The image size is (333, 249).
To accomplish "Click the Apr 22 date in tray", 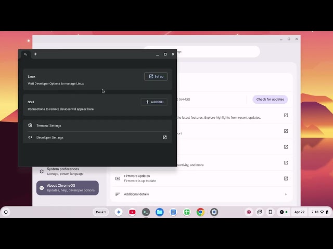I will point(299,212).
